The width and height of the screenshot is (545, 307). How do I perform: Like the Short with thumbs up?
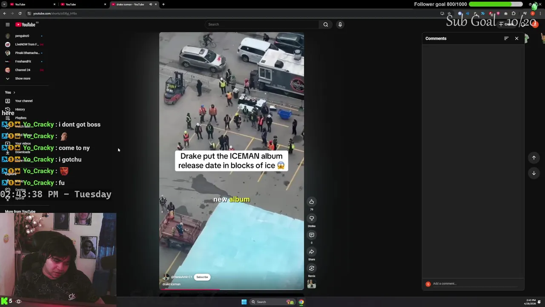312,202
